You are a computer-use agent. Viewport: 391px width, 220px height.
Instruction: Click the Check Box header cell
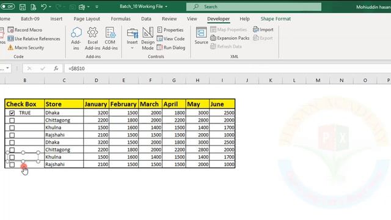(24, 104)
